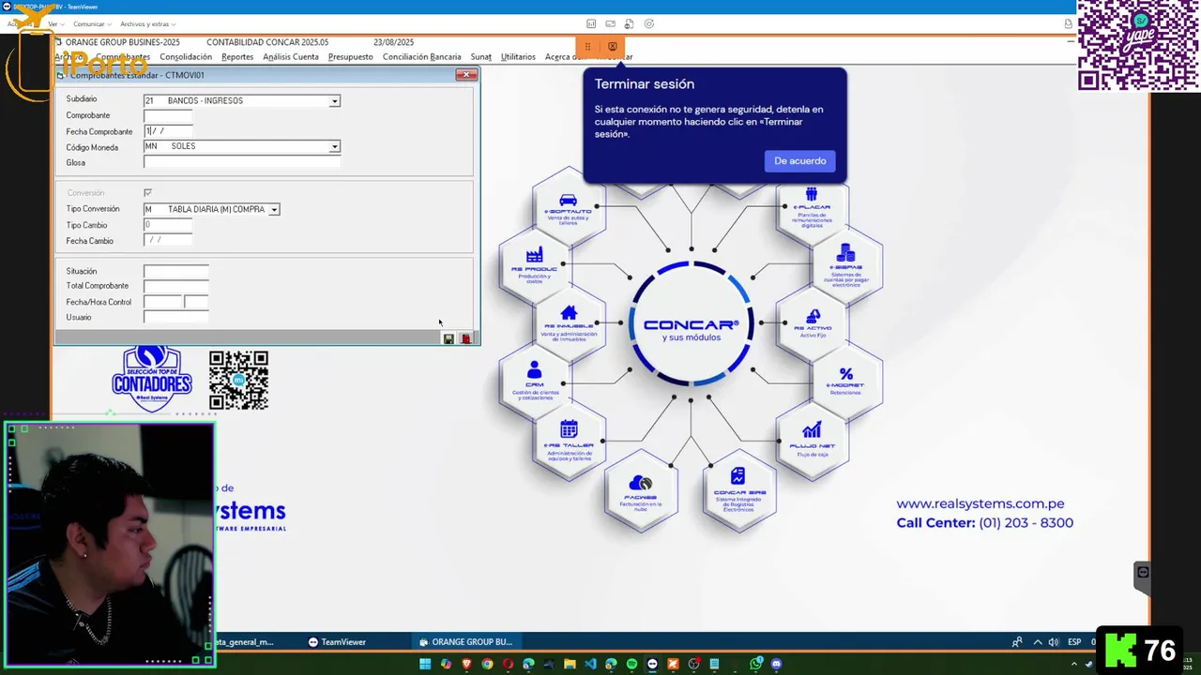Click the remote people tray icon
Viewport: 1201px width, 675px height.
tap(1017, 642)
